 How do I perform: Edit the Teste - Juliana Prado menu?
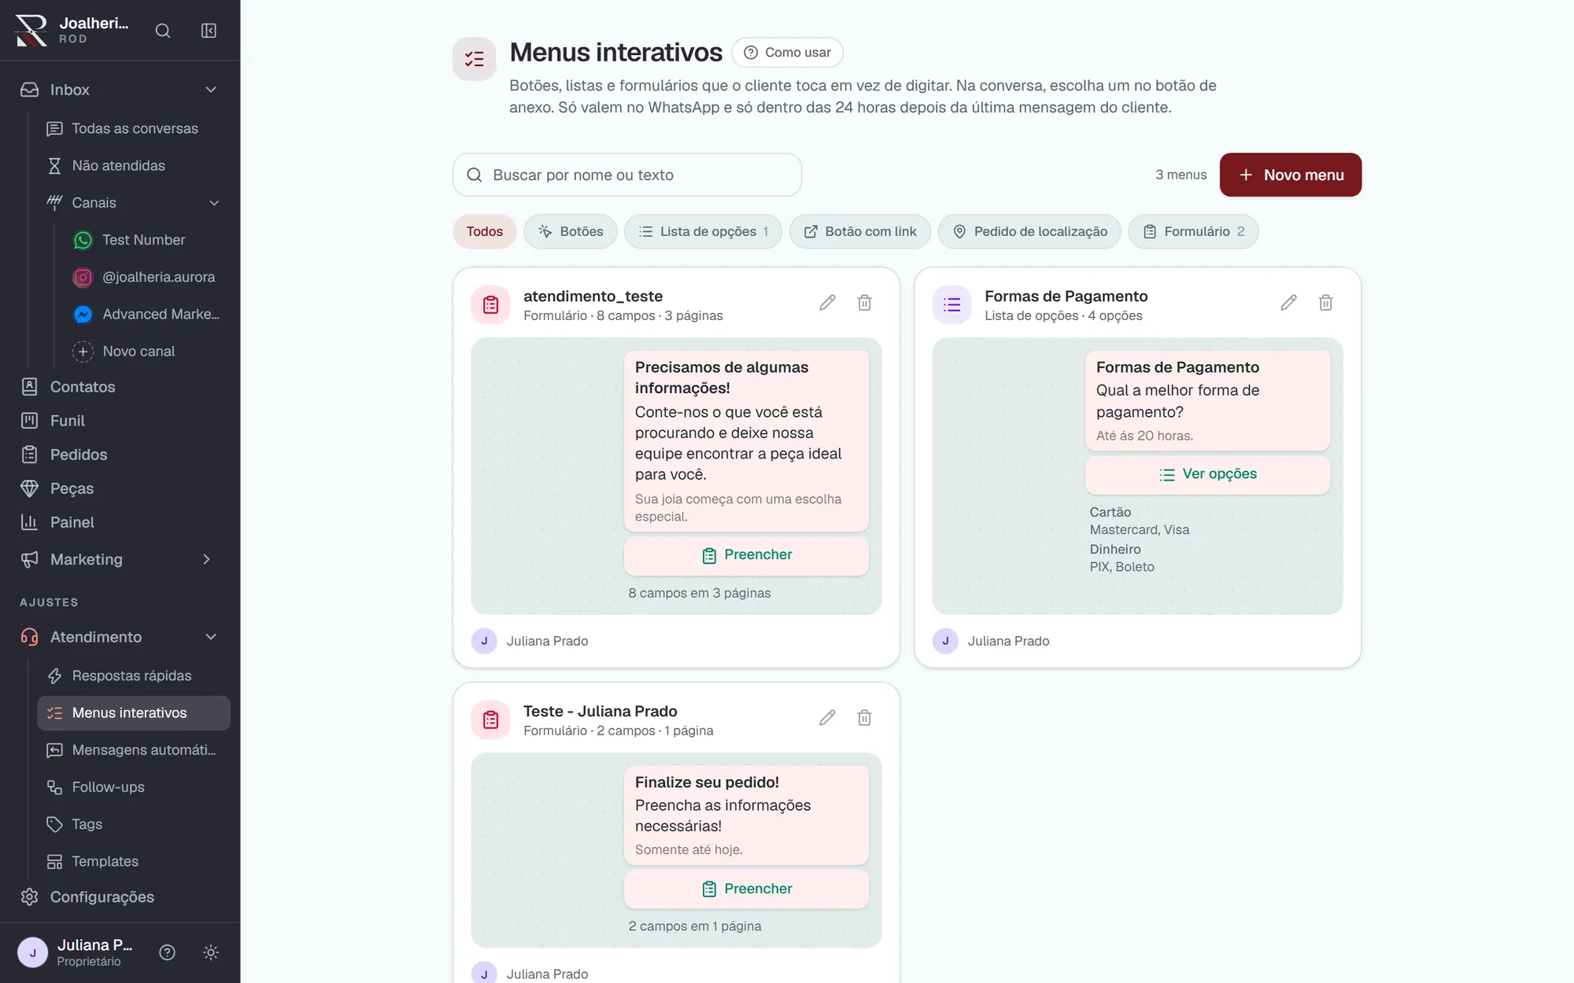pos(827,718)
